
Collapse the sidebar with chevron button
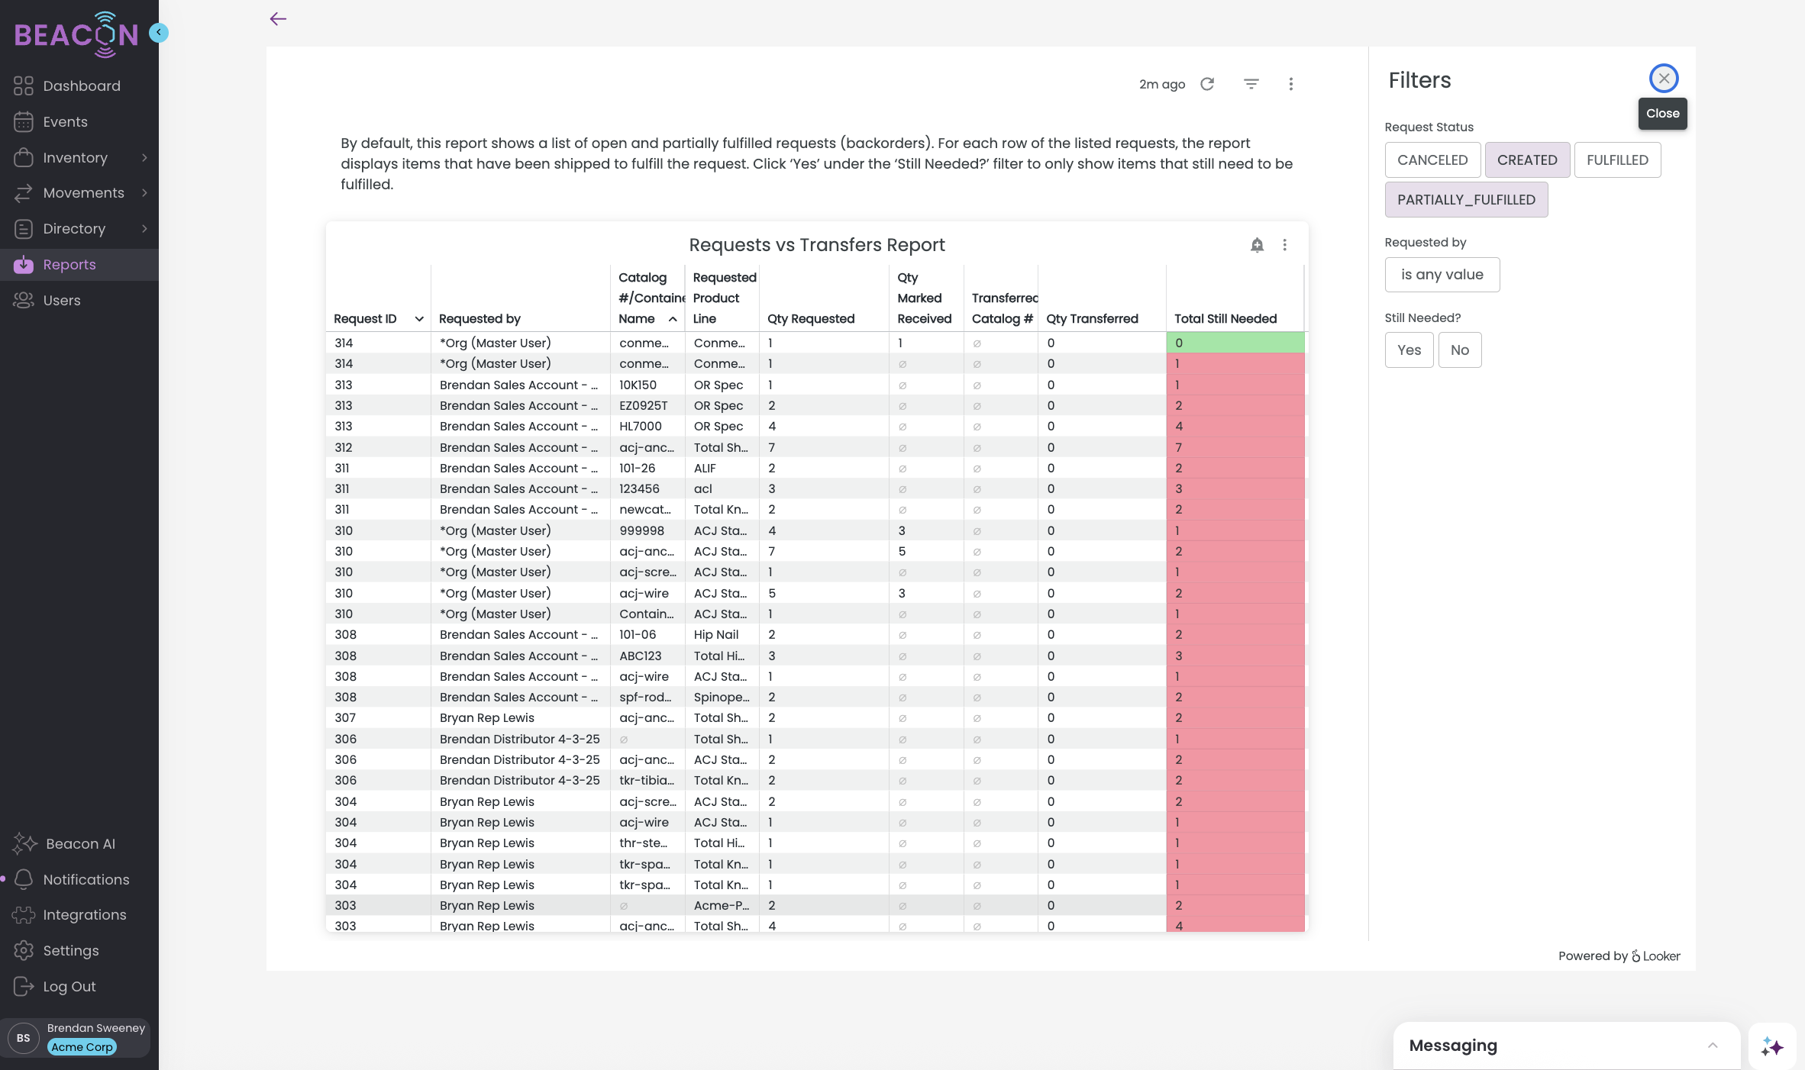click(159, 32)
